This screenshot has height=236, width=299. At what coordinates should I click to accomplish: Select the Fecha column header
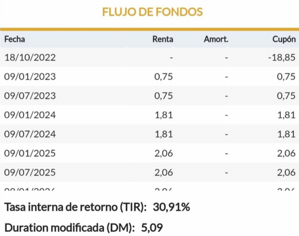(x=15, y=39)
